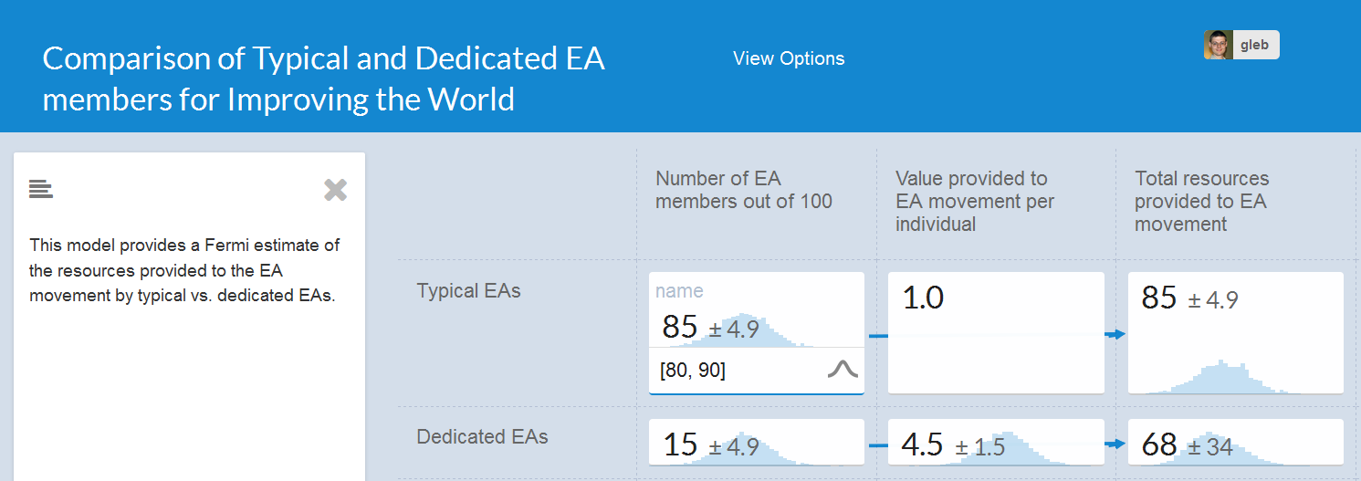Viewport: 1361px width, 481px height.
Task: Click Total resources provided column header
Action: point(1202,201)
